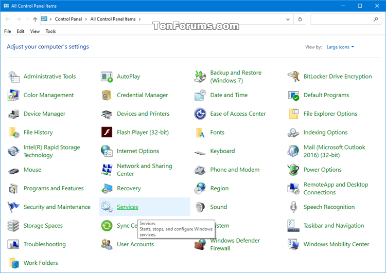Open the Mouse icon
This screenshot has height=273, width=386.
pos(13,171)
